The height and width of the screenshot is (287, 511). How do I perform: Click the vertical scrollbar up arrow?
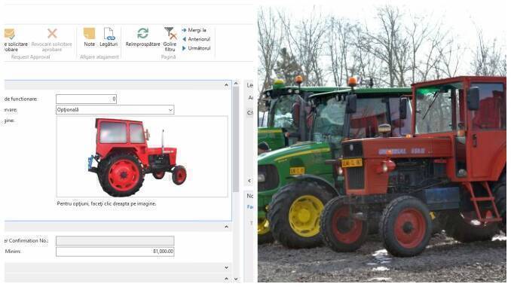[236, 84]
